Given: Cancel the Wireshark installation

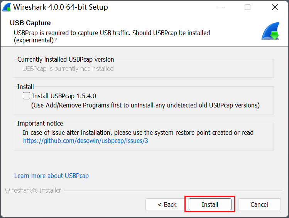Looking at the screenshot, I should coord(259,205).
